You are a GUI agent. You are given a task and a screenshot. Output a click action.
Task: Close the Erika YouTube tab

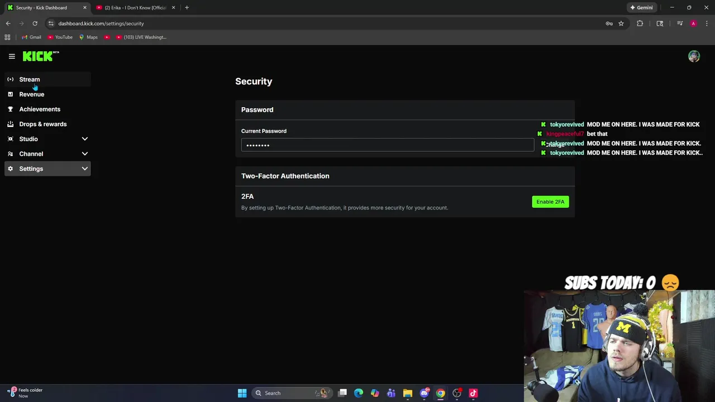[x=173, y=8]
